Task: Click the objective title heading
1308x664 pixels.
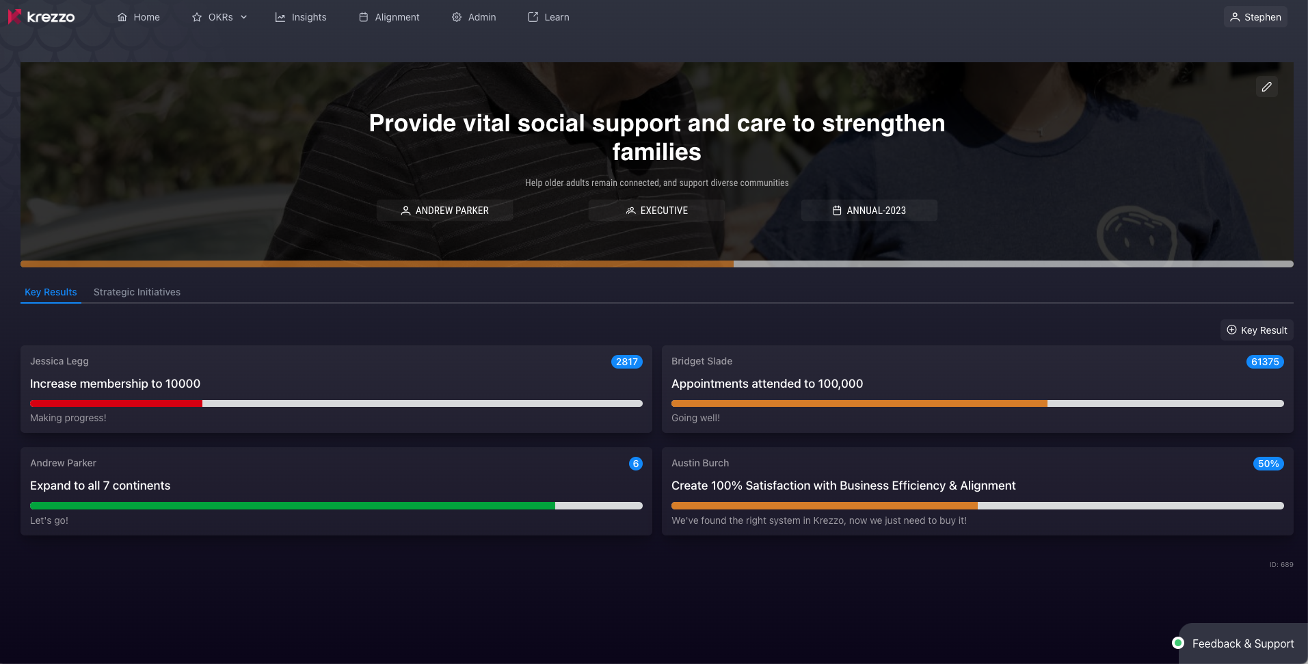Action: pyautogui.click(x=657, y=137)
